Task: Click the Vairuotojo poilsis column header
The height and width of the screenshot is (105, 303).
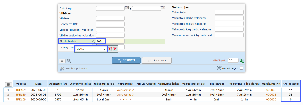Action: tap(193, 84)
